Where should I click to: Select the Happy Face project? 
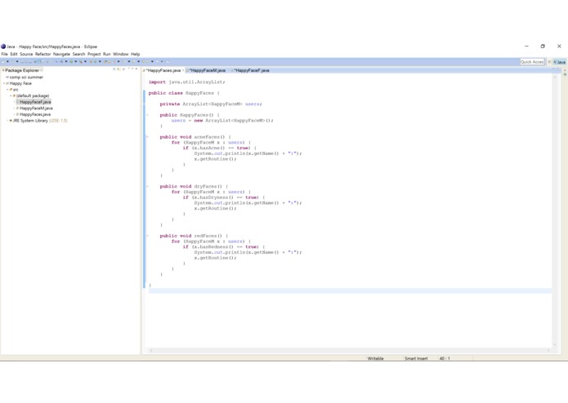coord(20,83)
